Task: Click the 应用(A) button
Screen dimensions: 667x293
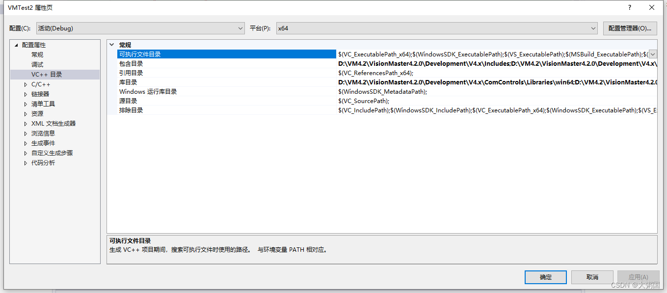Action: pyautogui.click(x=638, y=277)
